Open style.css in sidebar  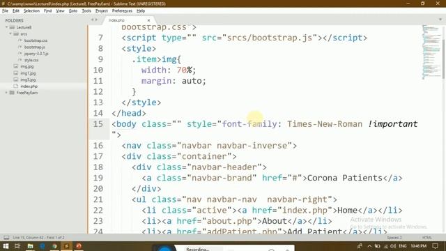point(31,60)
